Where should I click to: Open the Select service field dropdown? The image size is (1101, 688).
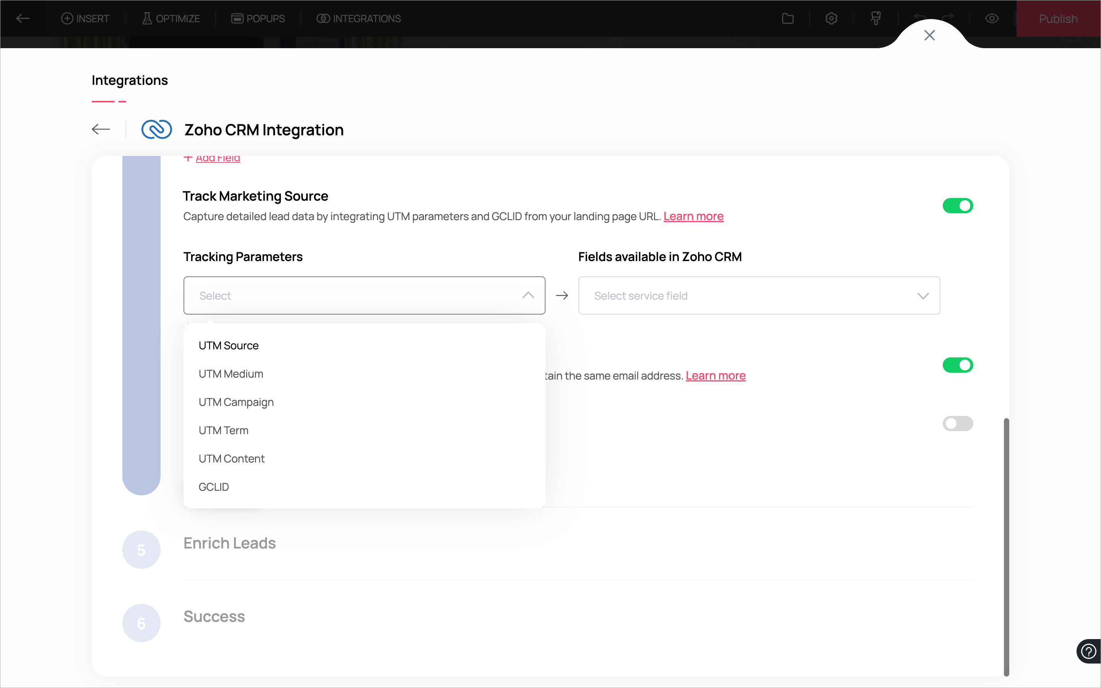pos(758,296)
